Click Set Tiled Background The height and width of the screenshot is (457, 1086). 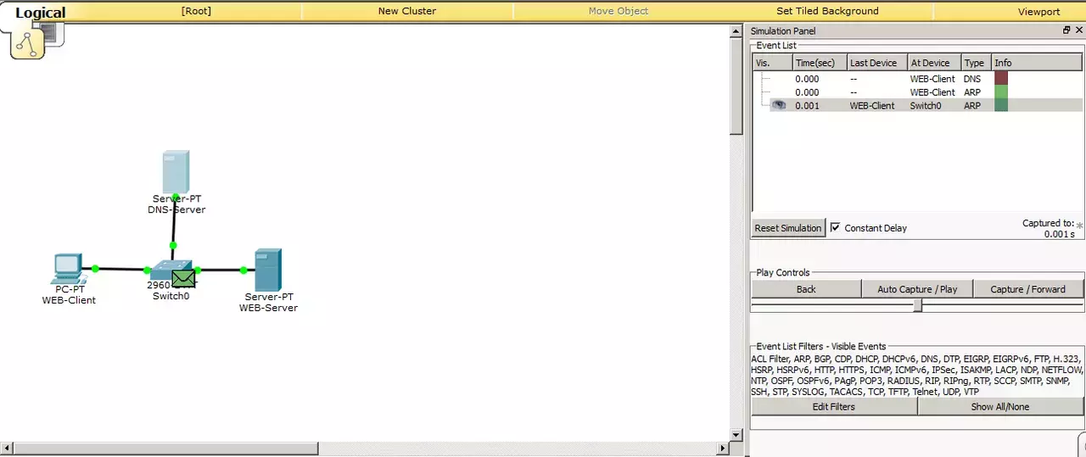point(827,11)
